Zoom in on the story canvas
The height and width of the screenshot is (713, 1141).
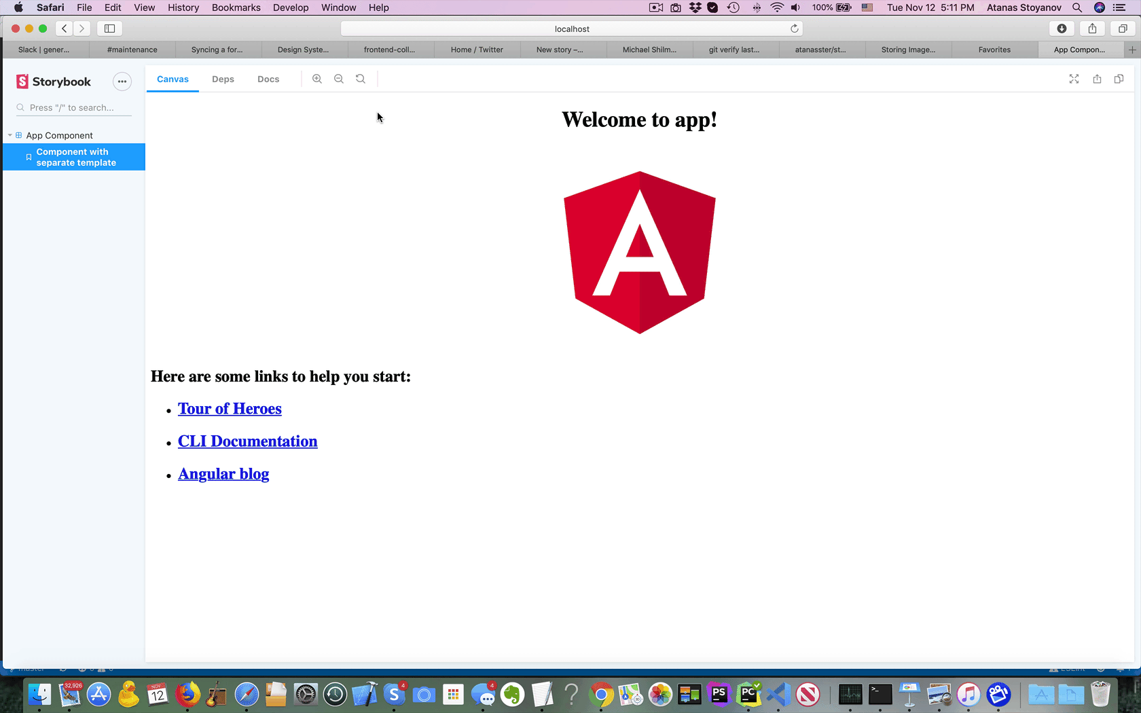pyautogui.click(x=317, y=79)
